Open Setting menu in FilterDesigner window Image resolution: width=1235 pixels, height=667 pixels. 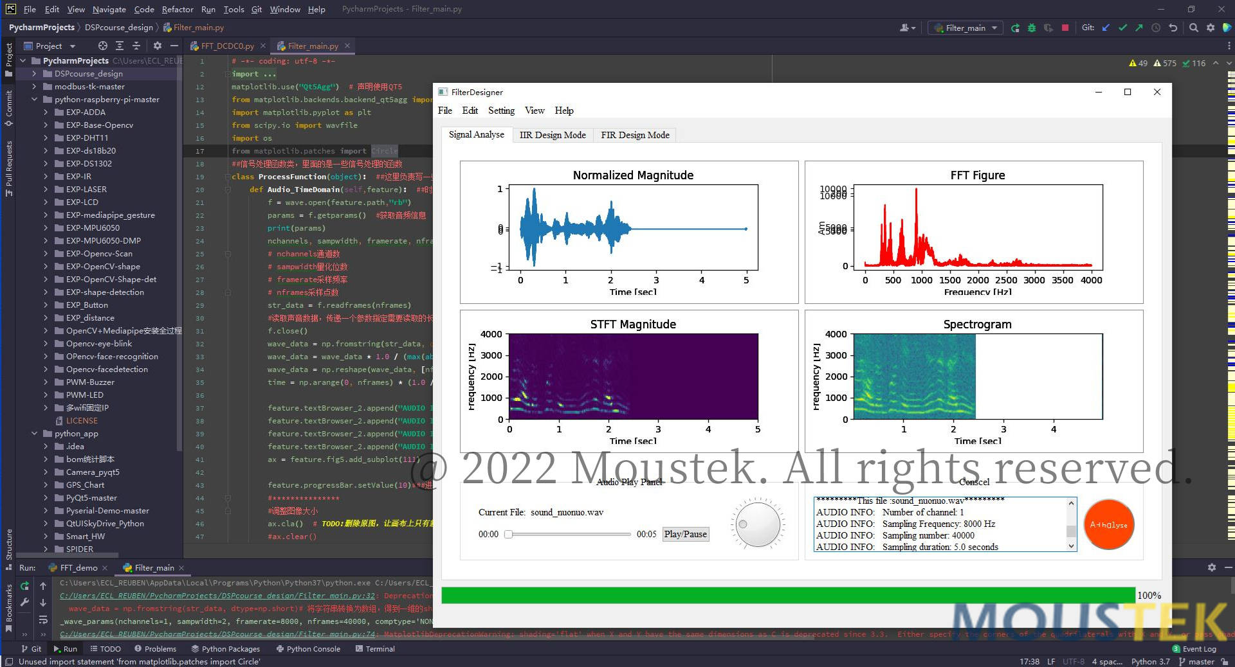(501, 111)
